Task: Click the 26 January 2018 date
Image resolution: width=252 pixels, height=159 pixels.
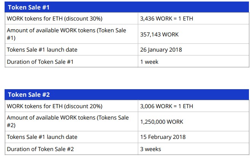Action: click(x=161, y=50)
